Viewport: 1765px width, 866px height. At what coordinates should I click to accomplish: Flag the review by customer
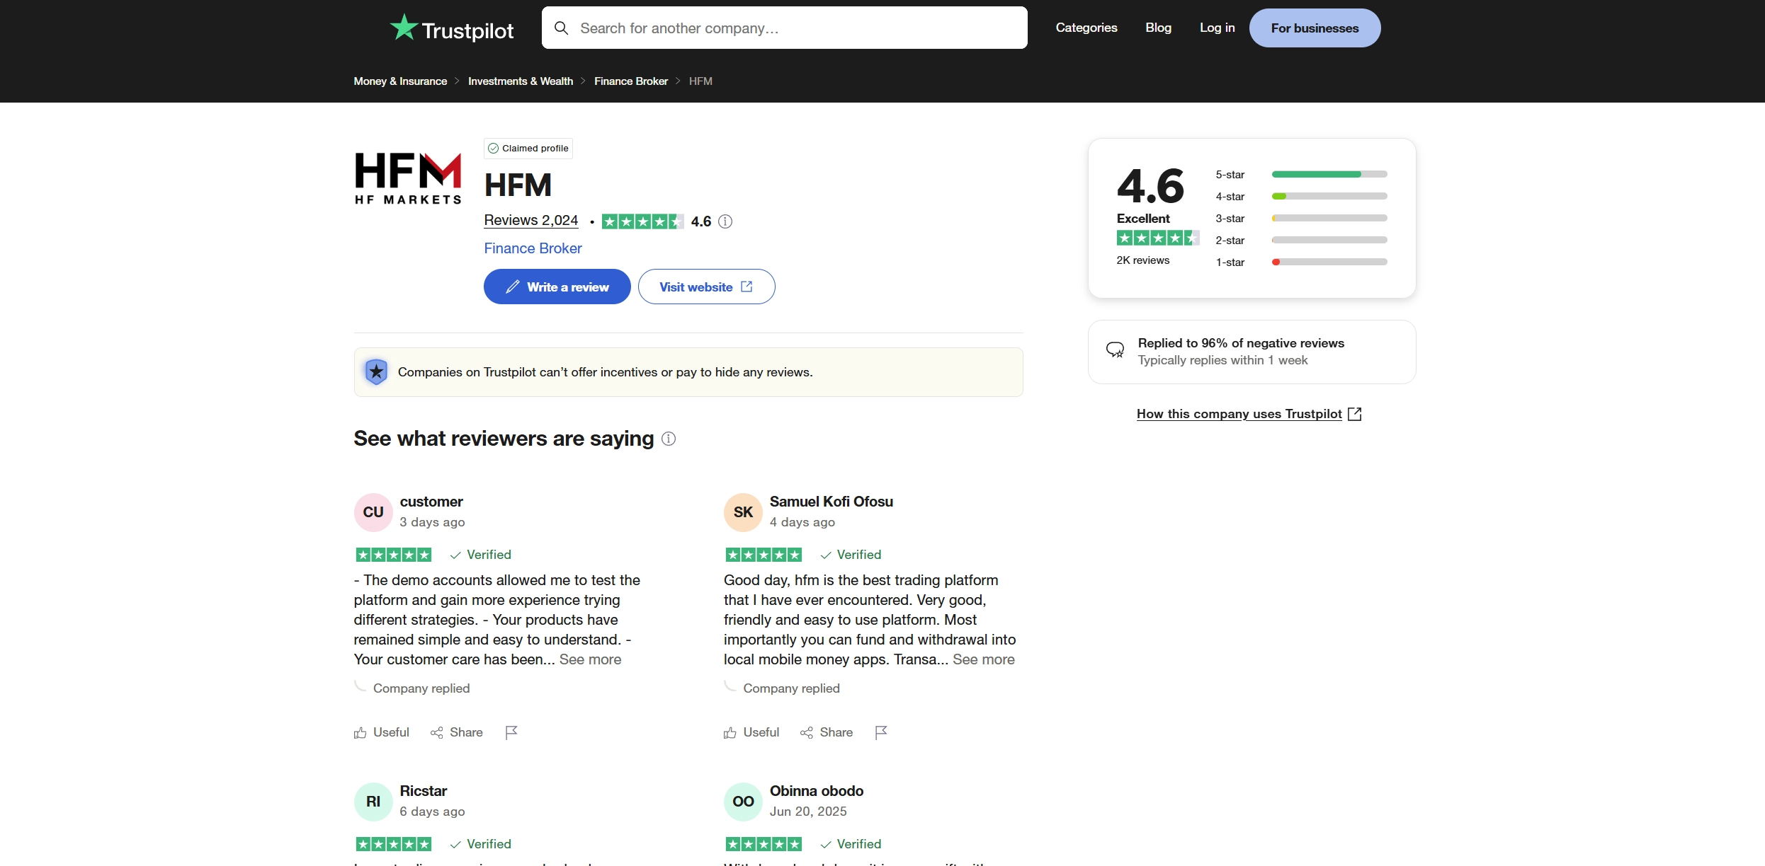click(511, 732)
